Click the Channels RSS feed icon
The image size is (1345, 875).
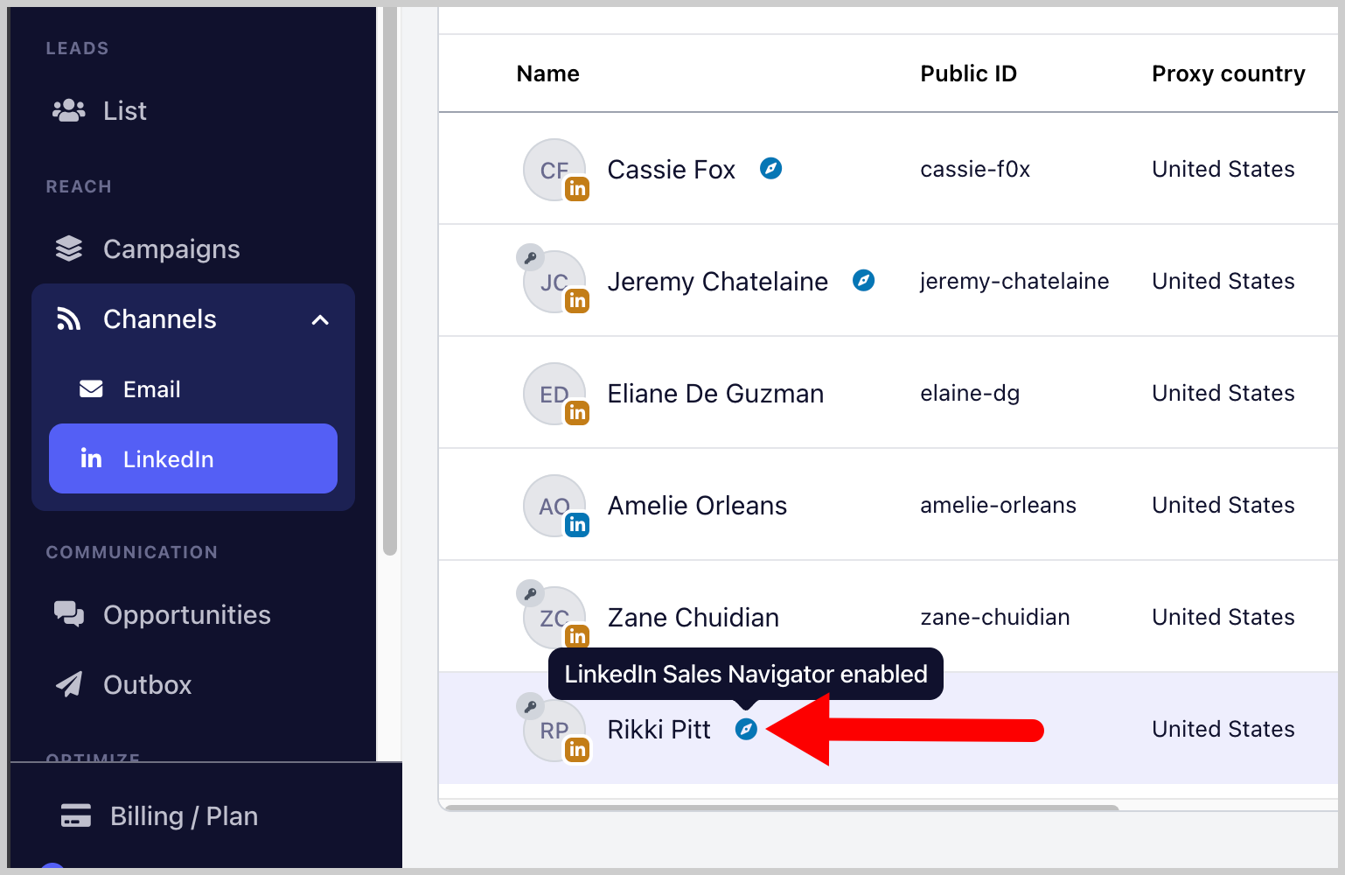[69, 319]
